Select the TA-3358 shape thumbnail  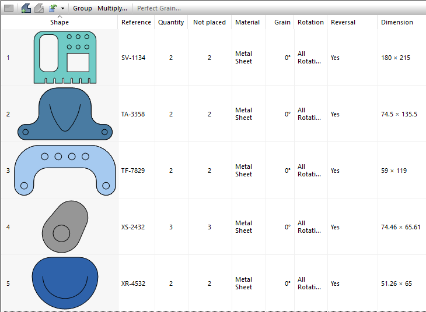tap(65, 114)
